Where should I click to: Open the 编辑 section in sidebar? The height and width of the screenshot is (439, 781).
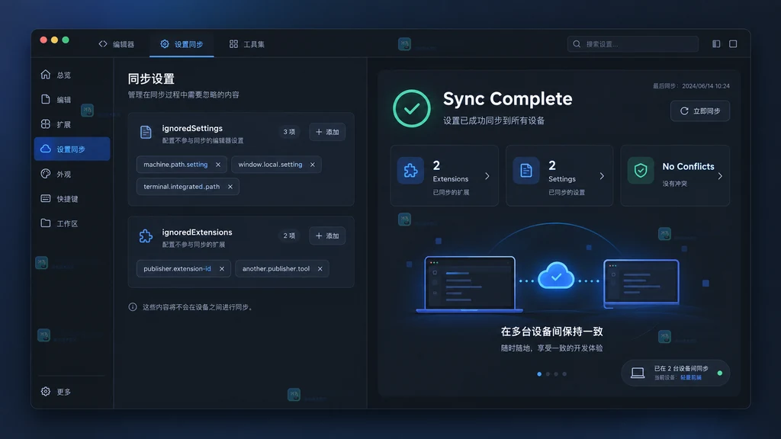[x=72, y=100]
